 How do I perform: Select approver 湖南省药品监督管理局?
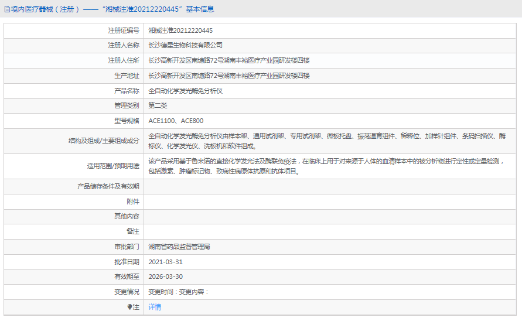[179, 247]
